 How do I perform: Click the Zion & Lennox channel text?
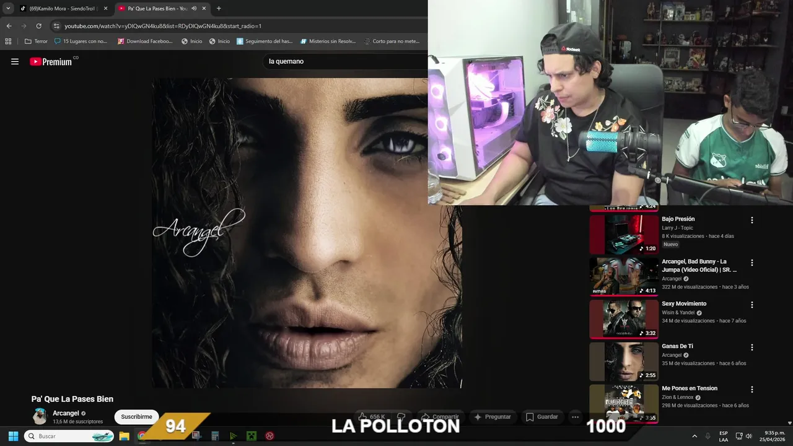click(x=677, y=398)
